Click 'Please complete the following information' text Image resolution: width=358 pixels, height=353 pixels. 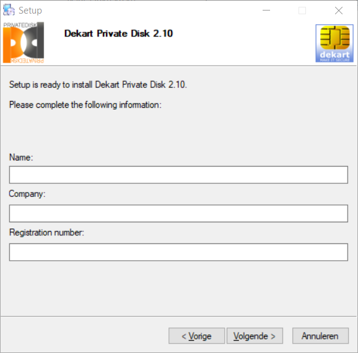85,105
